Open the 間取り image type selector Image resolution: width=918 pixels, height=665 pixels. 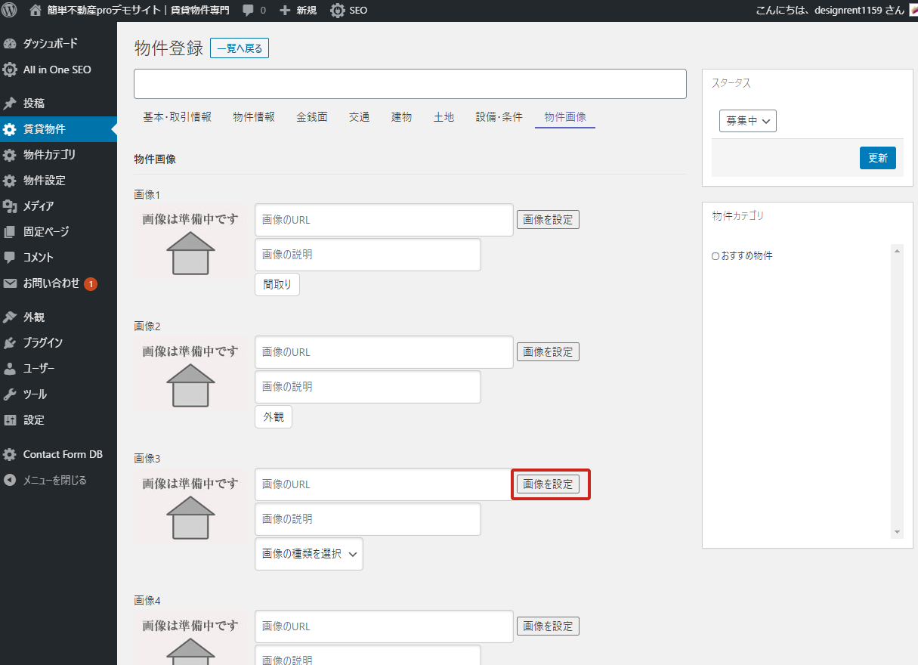coord(277,285)
